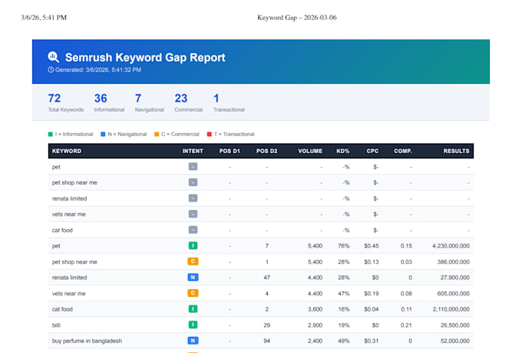Click the 'Semrush Keyword Gap Report' title
Viewport: 522px width, 353px height.
click(145, 58)
